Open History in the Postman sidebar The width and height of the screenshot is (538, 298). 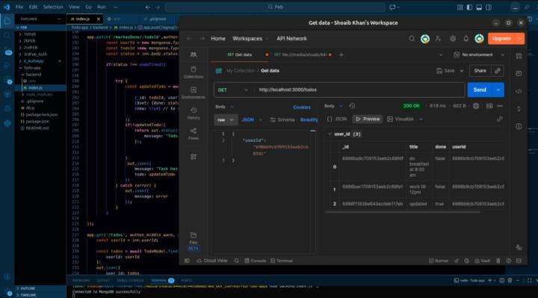pyautogui.click(x=194, y=114)
